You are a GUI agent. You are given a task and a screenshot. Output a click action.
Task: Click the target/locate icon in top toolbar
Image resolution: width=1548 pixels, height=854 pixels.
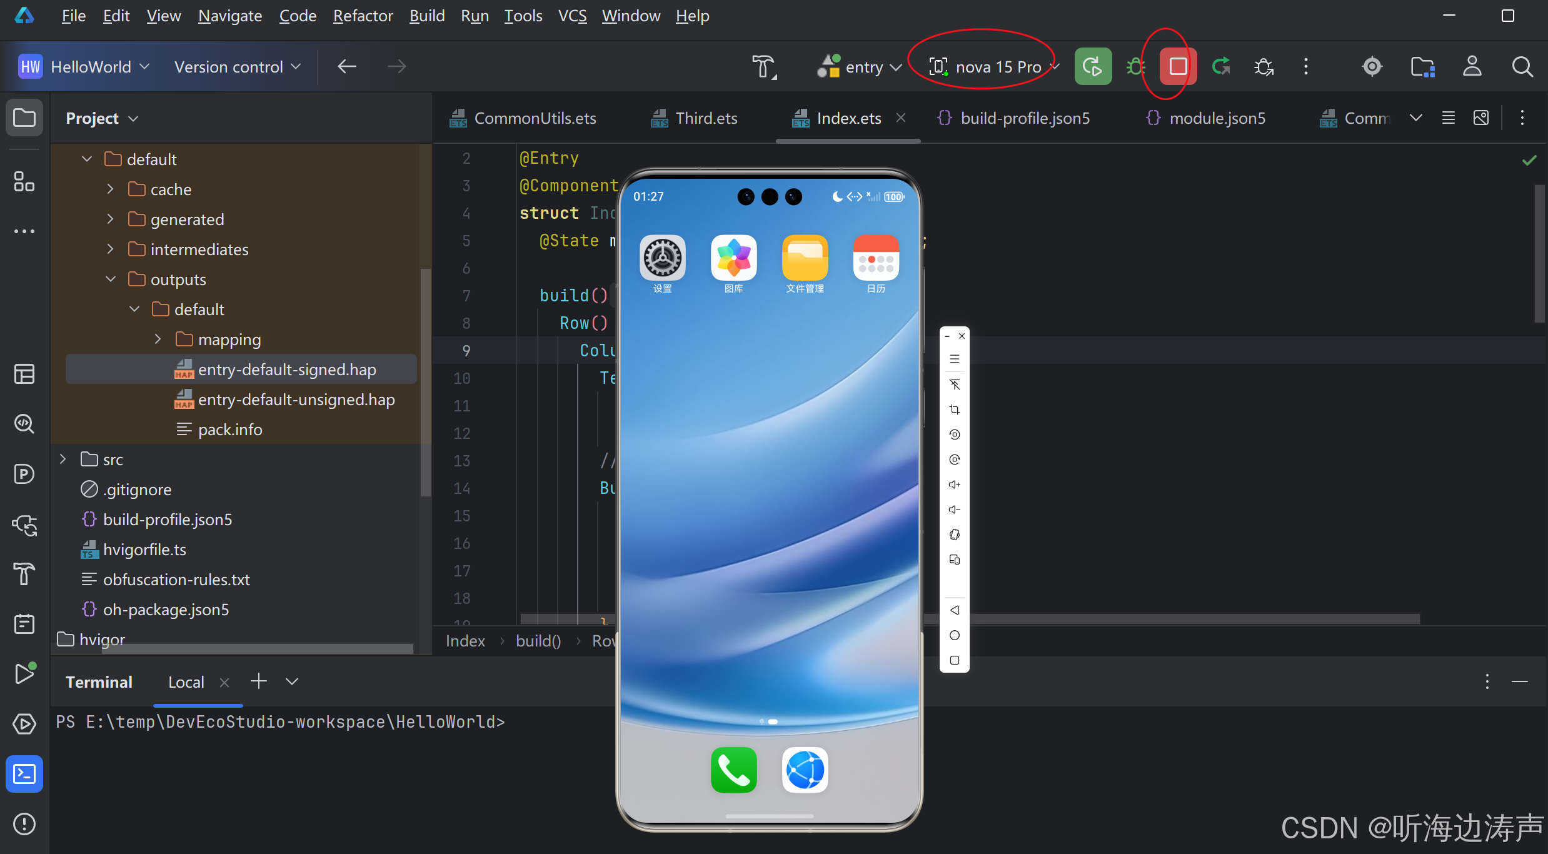tap(1372, 66)
